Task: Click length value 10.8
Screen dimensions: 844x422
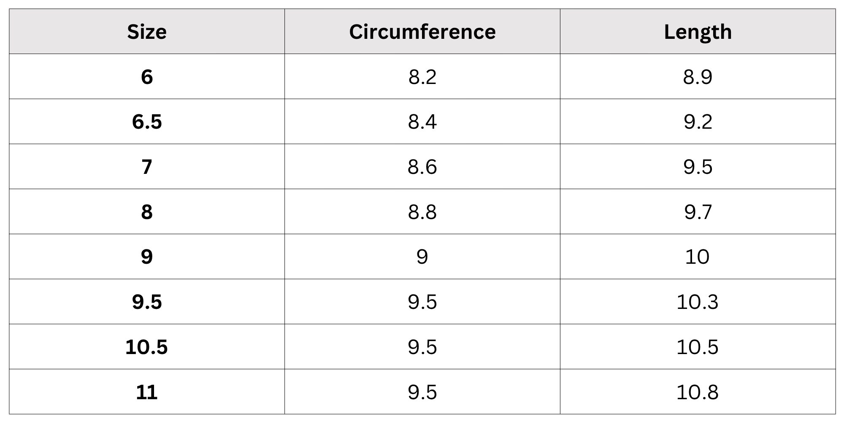Action: click(x=698, y=392)
